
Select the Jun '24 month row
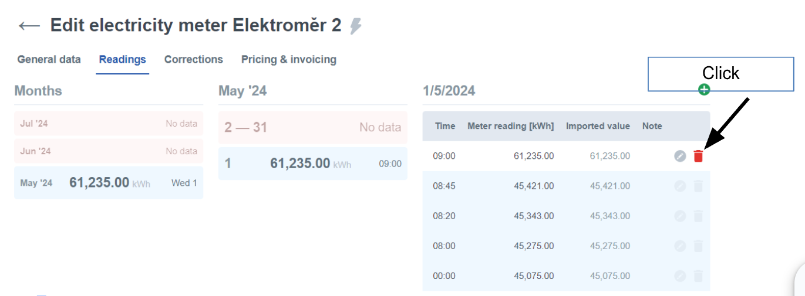point(109,151)
